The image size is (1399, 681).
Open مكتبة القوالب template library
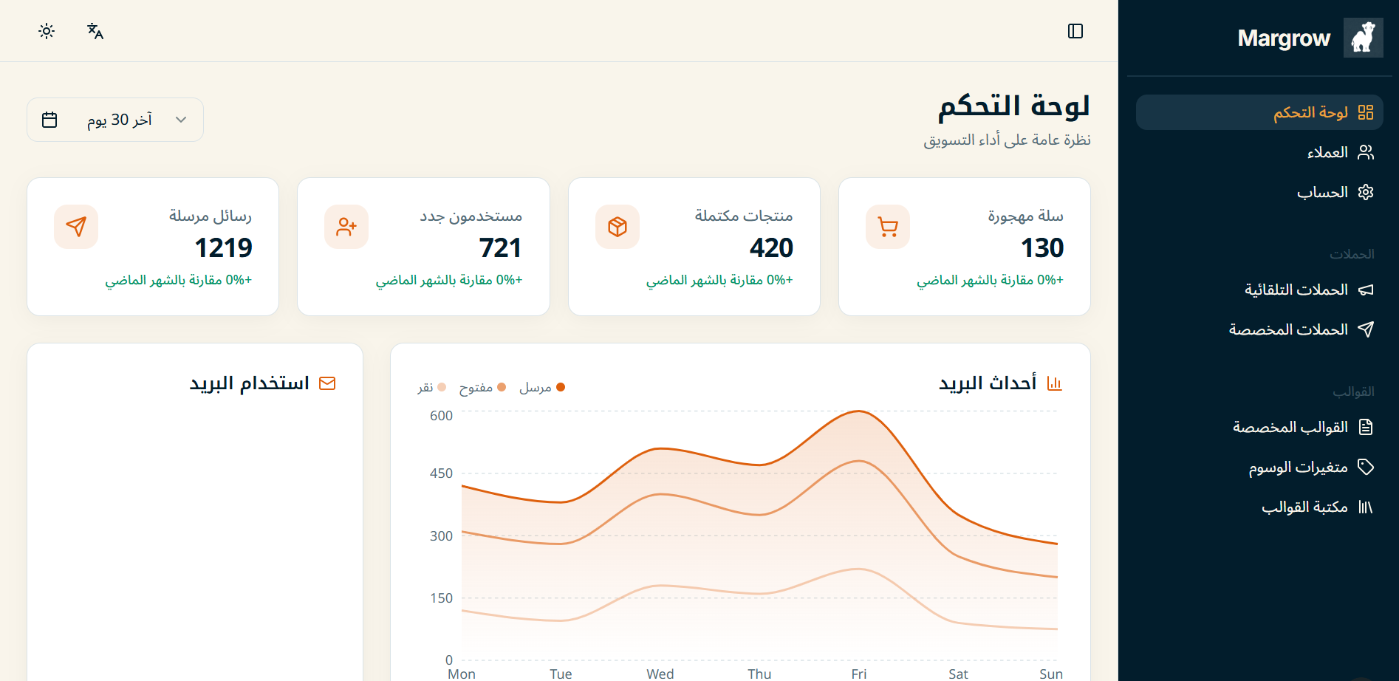[1259, 507]
